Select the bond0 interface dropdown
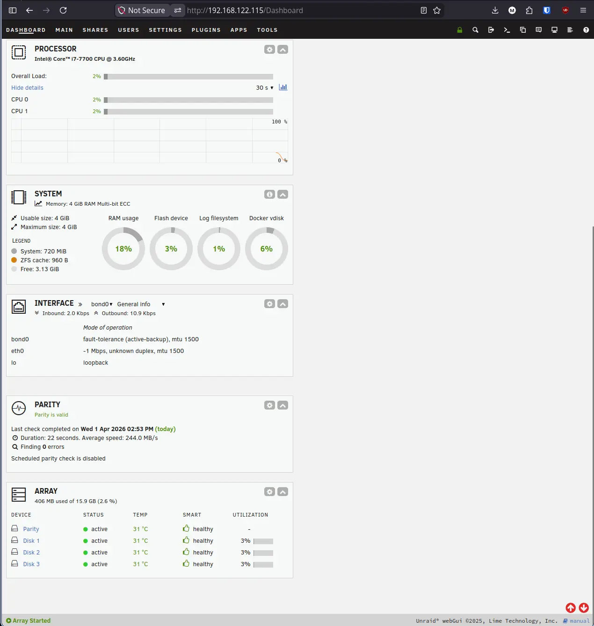594x626 pixels. point(102,304)
